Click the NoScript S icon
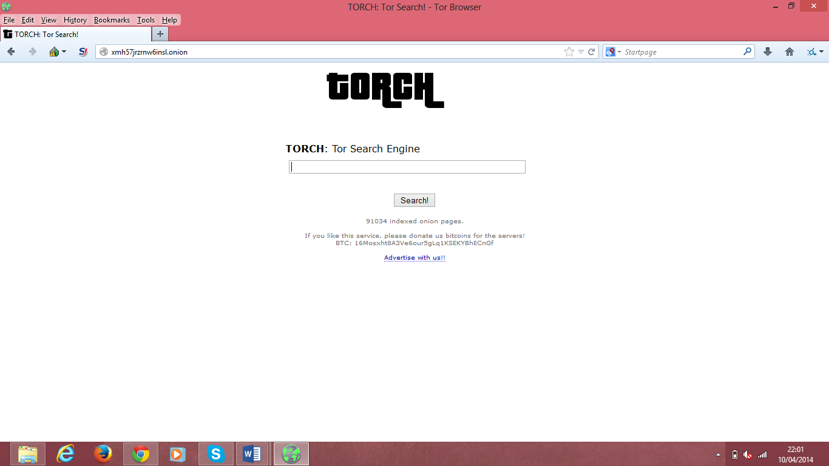 click(83, 52)
